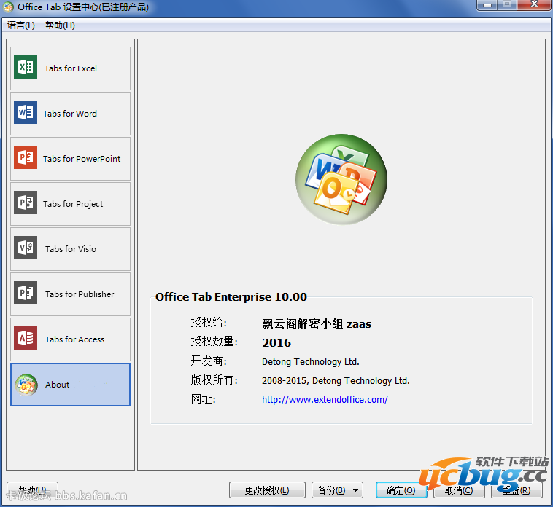Select the Tabs for Word label
This screenshot has height=507, width=553.
point(70,114)
